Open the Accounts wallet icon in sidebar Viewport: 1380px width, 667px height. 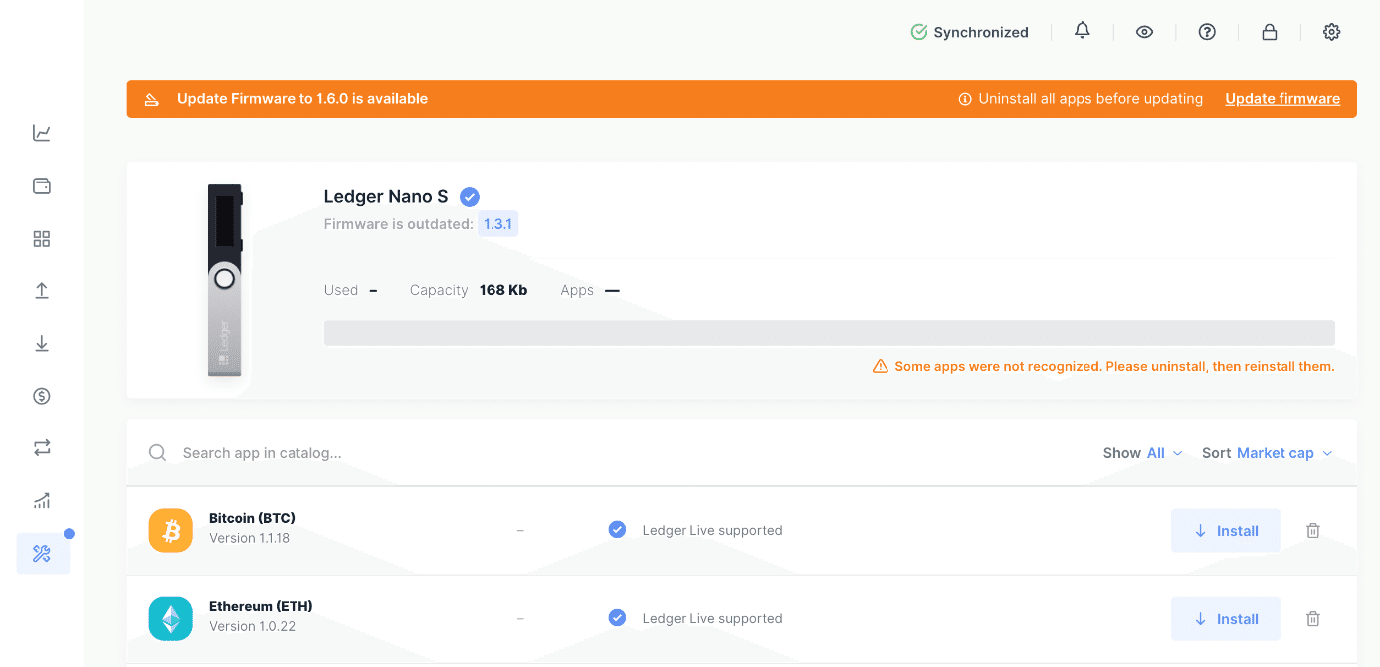pos(42,186)
